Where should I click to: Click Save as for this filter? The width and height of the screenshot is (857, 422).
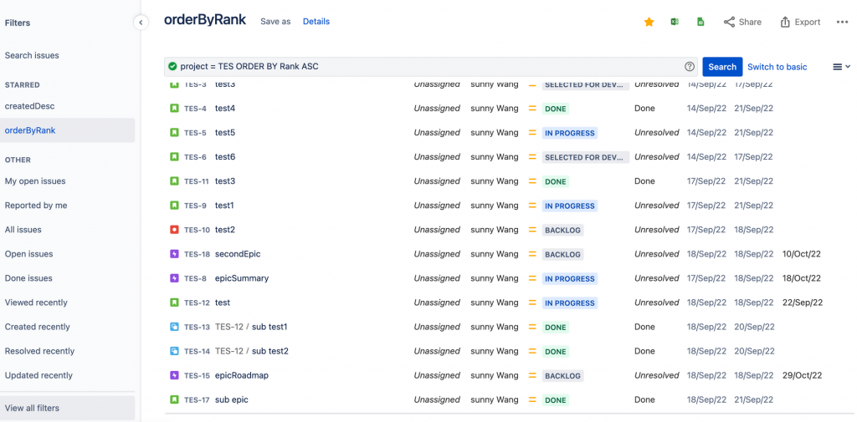click(275, 22)
